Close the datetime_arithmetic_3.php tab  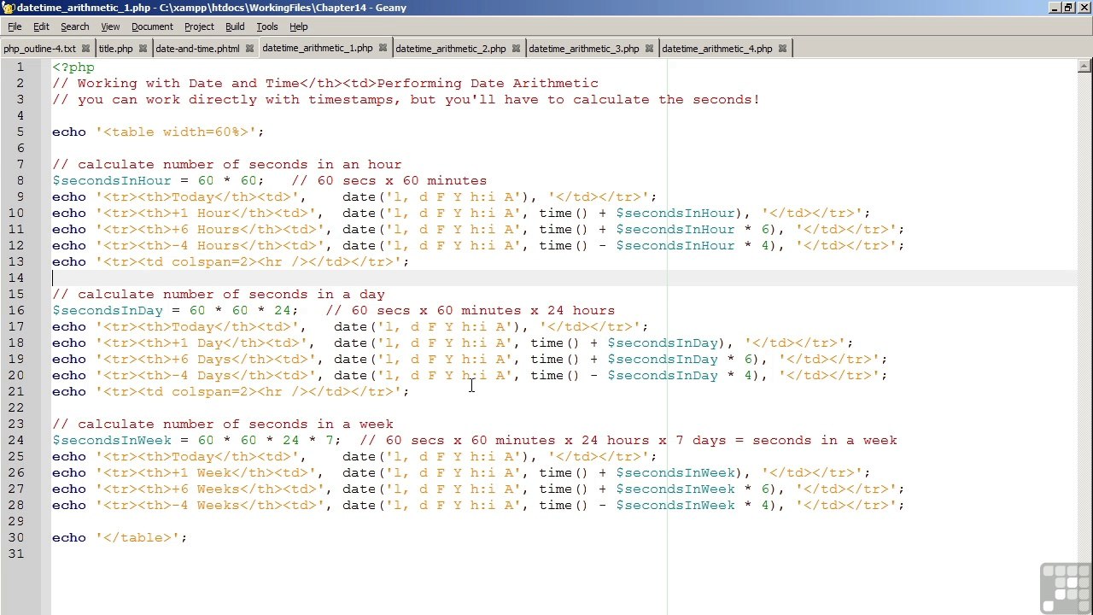pos(650,49)
